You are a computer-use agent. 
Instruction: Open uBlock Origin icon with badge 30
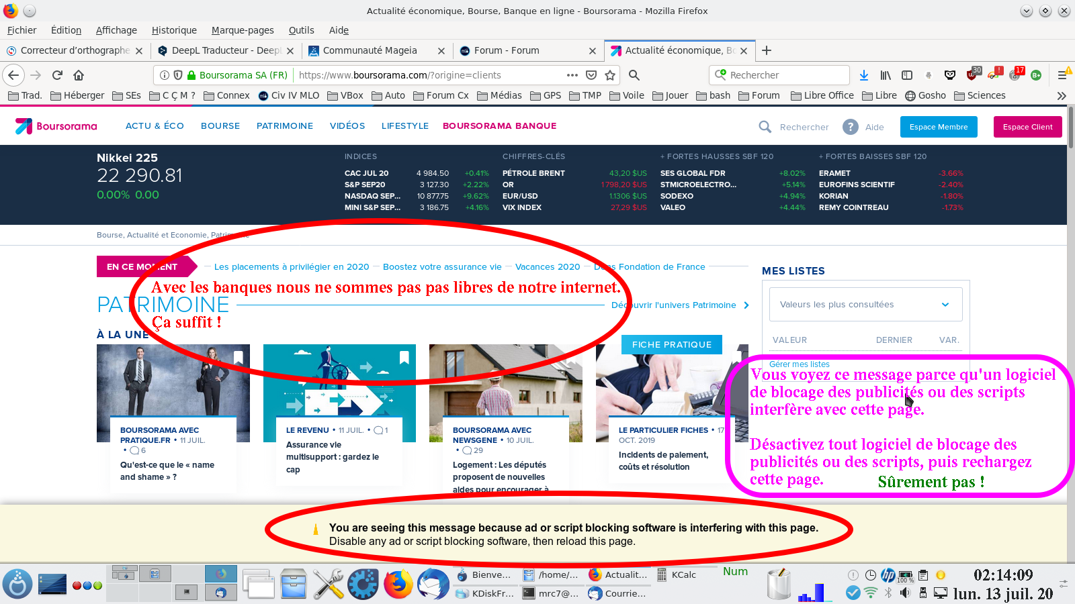tap(972, 74)
